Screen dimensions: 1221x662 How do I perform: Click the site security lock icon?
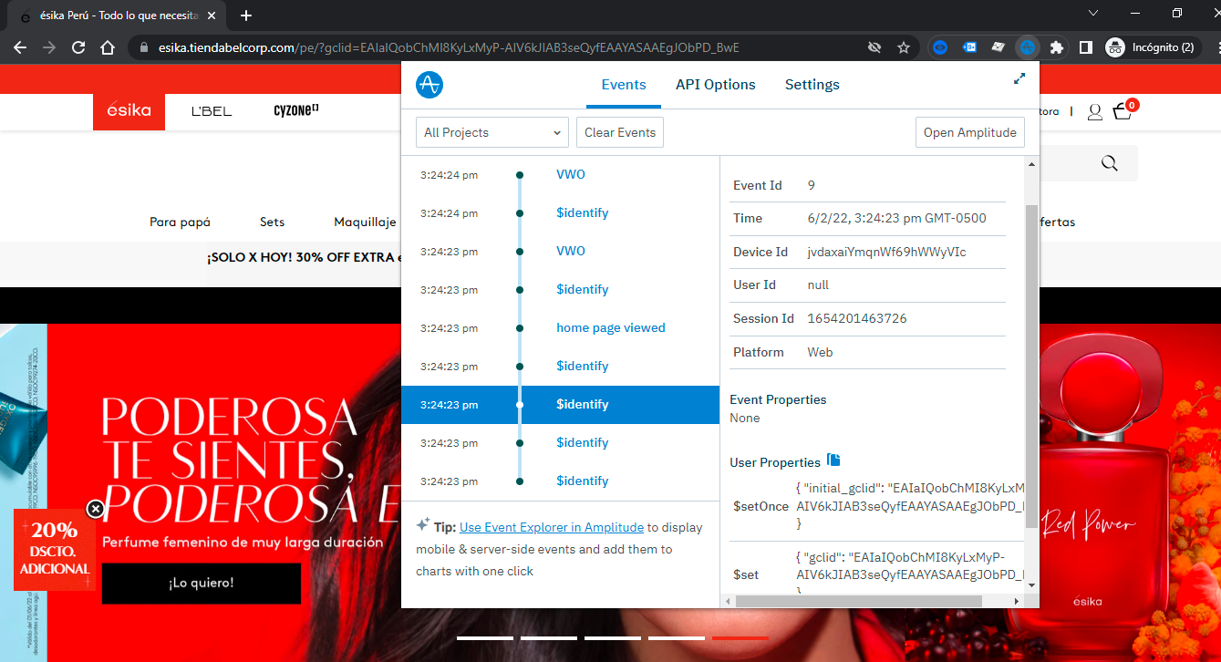[144, 47]
